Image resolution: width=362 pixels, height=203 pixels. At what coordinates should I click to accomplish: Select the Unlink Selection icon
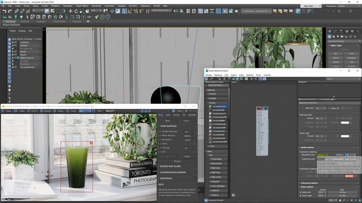coord(22,11)
